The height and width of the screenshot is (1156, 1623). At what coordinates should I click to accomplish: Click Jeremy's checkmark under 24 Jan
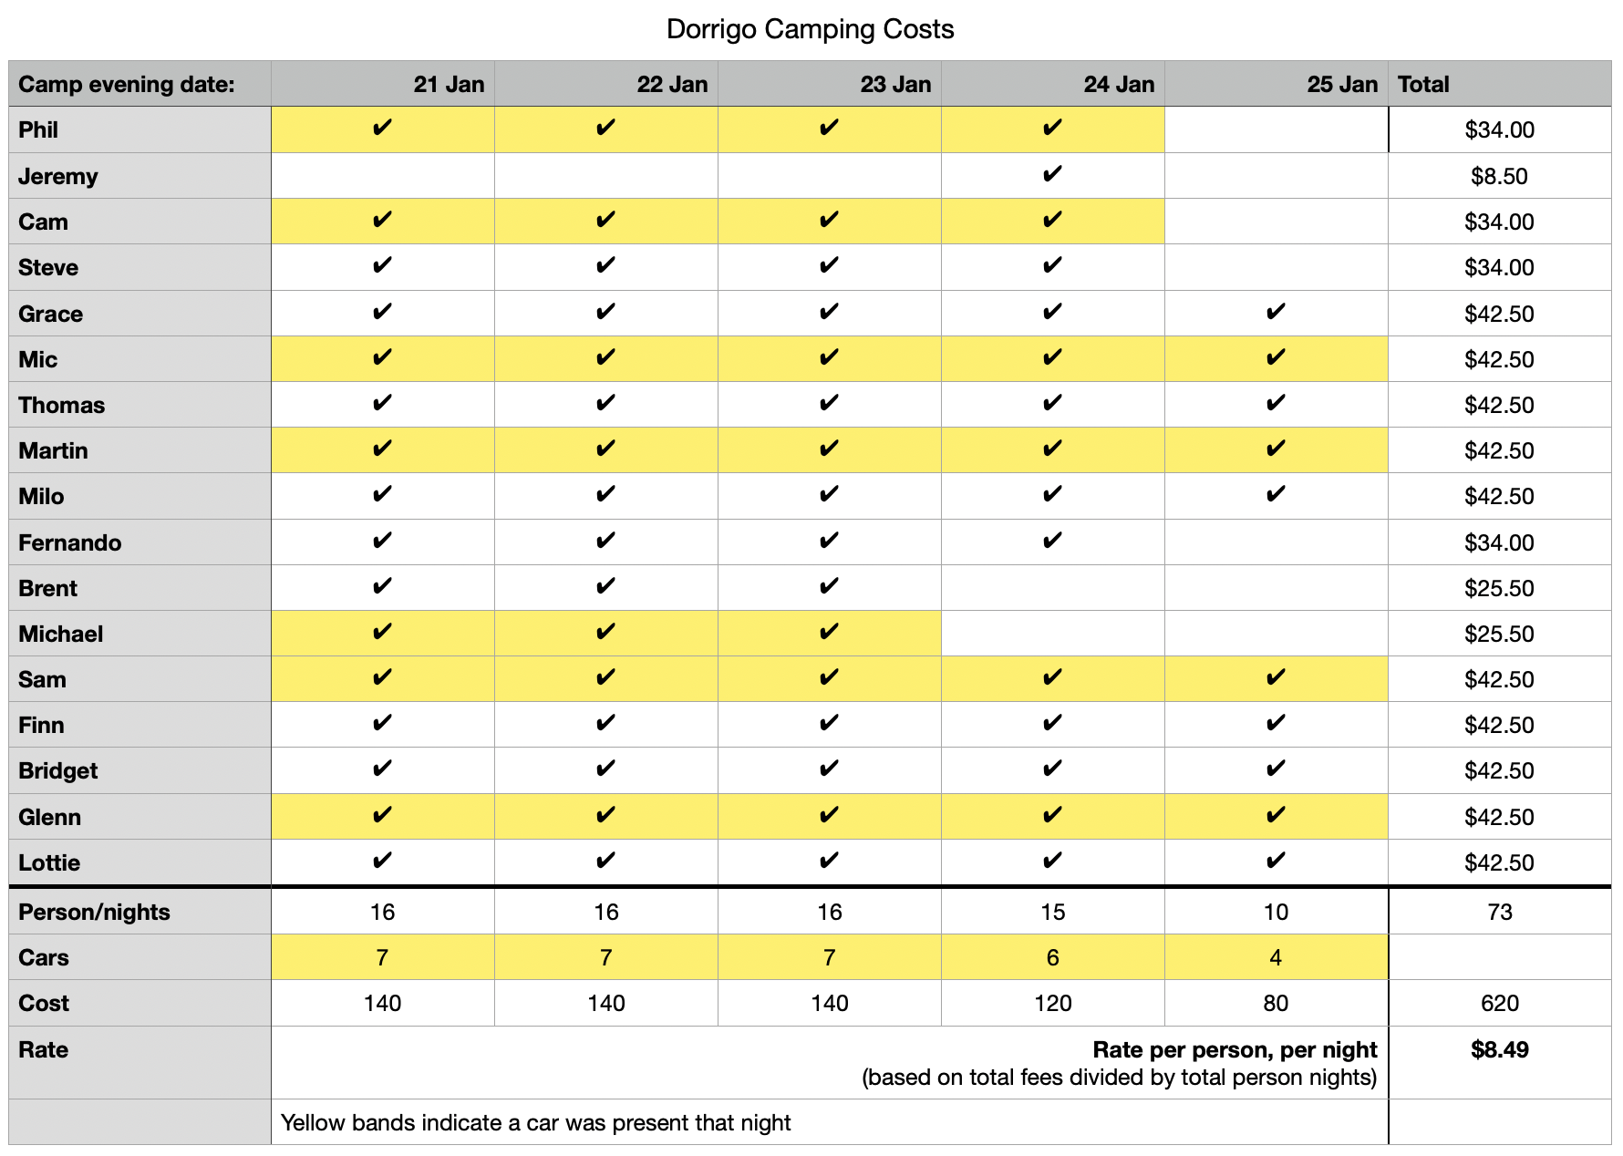pyautogui.click(x=1052, y=175)
